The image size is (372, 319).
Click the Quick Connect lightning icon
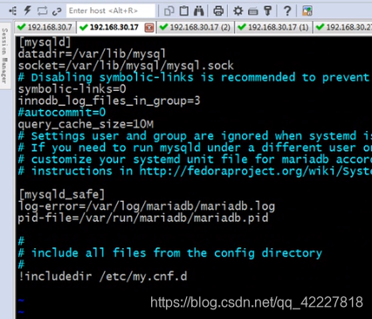(27, 10)
